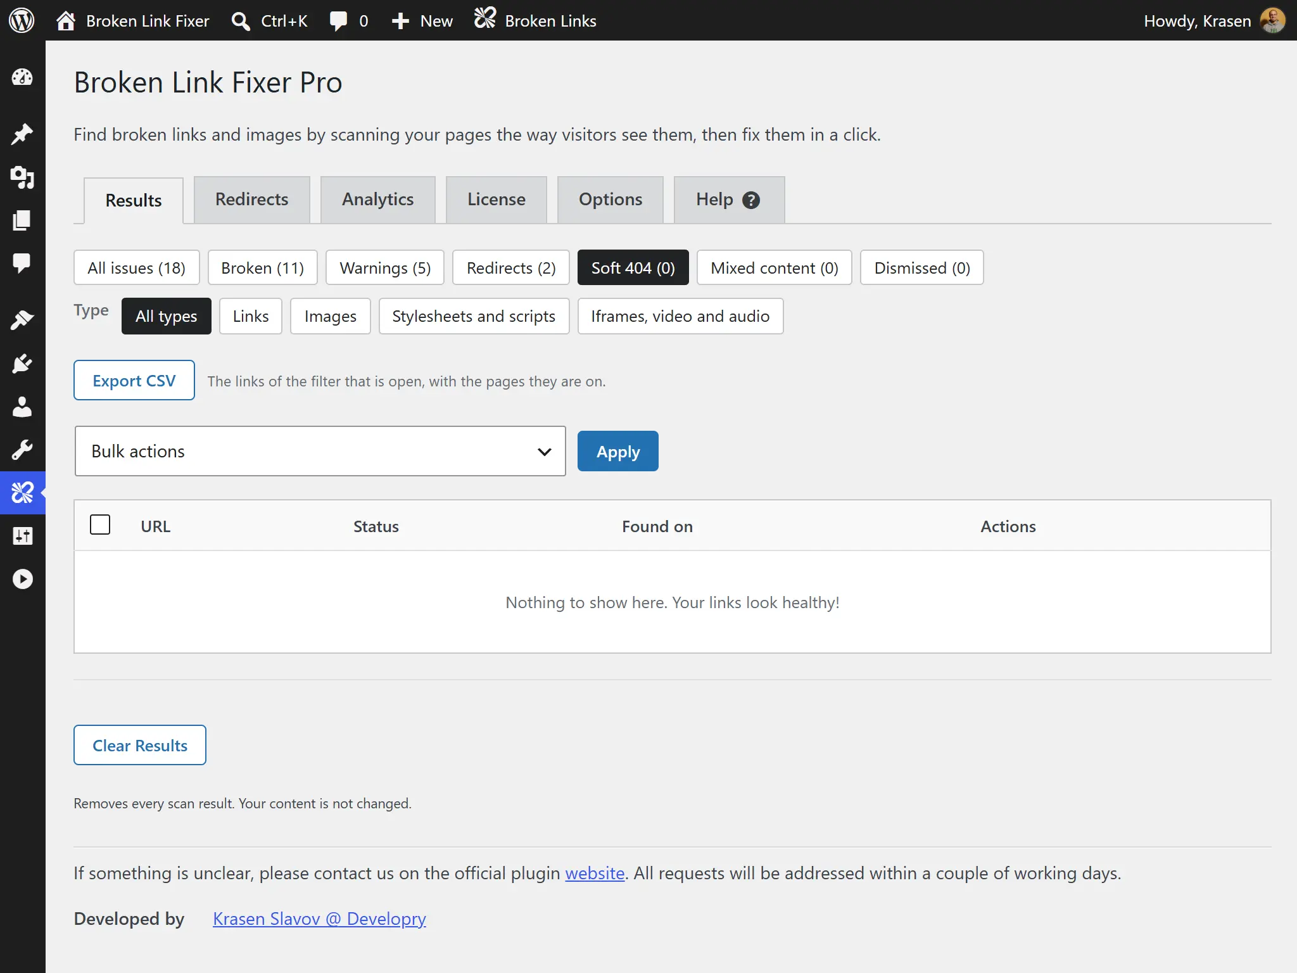Screen dimensions: 1297x973
Task: Open the official plugin website link
Action: 595,873
